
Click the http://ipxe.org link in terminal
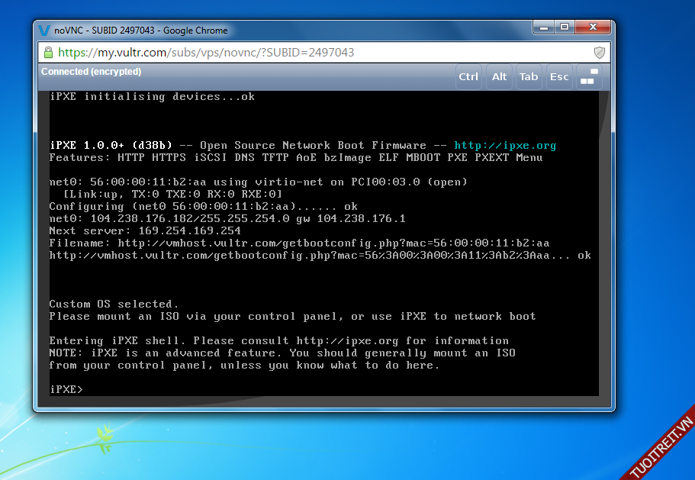[505, 145]
